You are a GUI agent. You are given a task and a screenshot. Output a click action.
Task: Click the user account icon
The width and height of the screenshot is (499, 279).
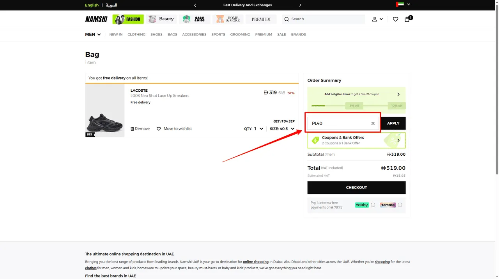(374, 19)
